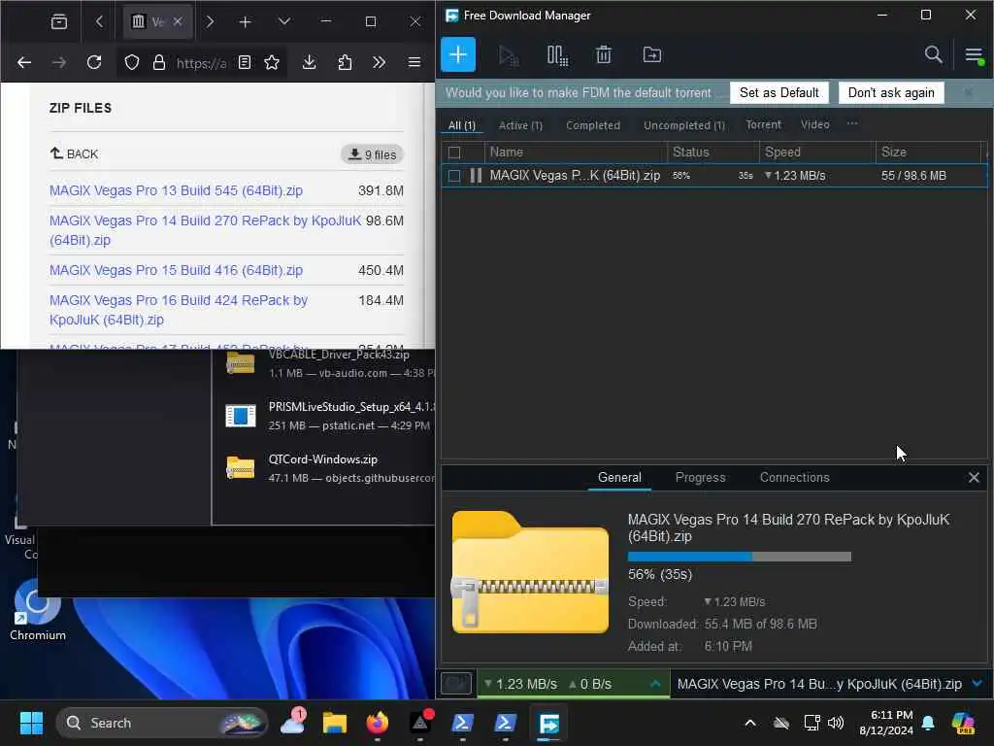Click the browser recent browsing icon

click(59, 22)
